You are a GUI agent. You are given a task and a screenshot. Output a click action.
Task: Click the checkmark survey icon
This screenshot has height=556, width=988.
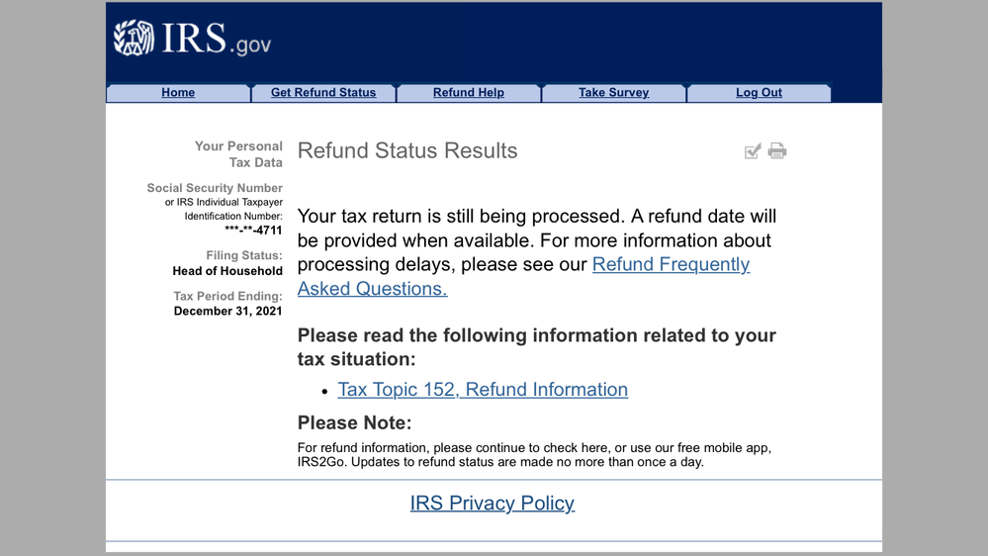(x=753, y=151)
